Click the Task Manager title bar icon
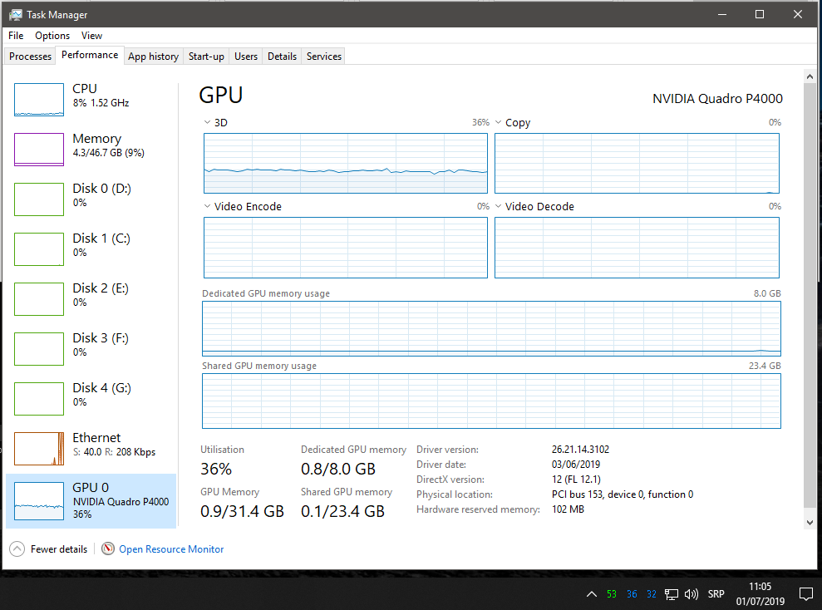822x610 pixels. pyautogui.click(x=16, y=15)
